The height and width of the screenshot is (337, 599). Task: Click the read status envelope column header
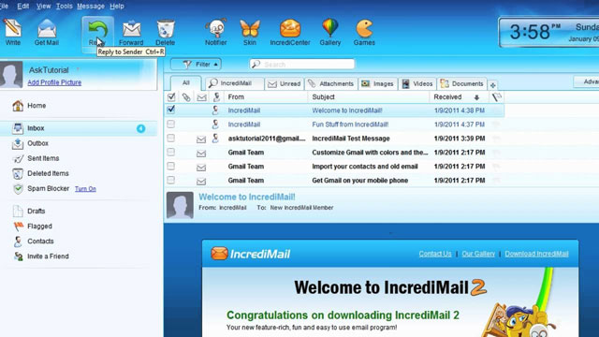point(201,97)
